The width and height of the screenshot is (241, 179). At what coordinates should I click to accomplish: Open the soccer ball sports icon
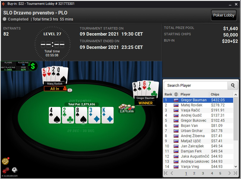click(x=14, y=170)
